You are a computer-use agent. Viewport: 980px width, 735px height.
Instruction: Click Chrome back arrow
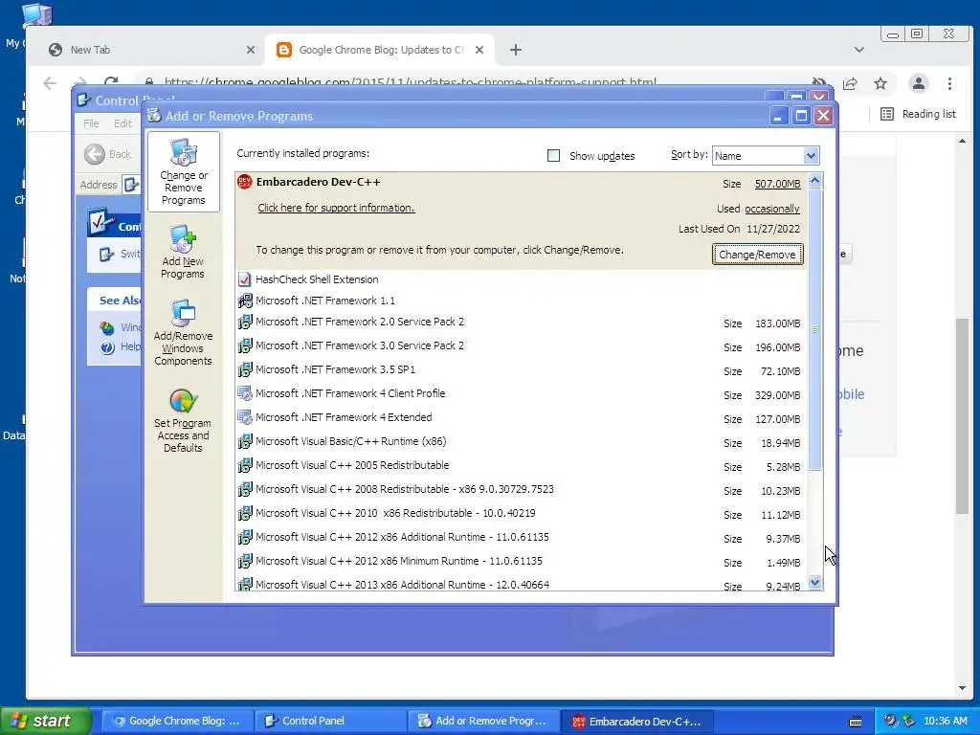click(x=50, y=83)
